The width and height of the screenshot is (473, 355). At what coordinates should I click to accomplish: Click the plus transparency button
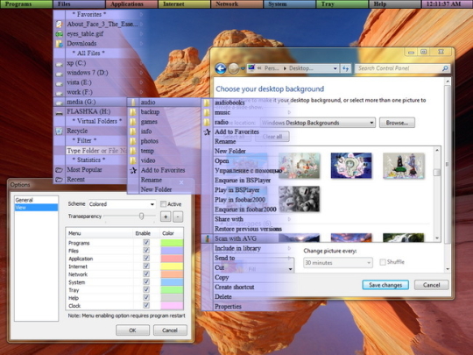point(166,217)
